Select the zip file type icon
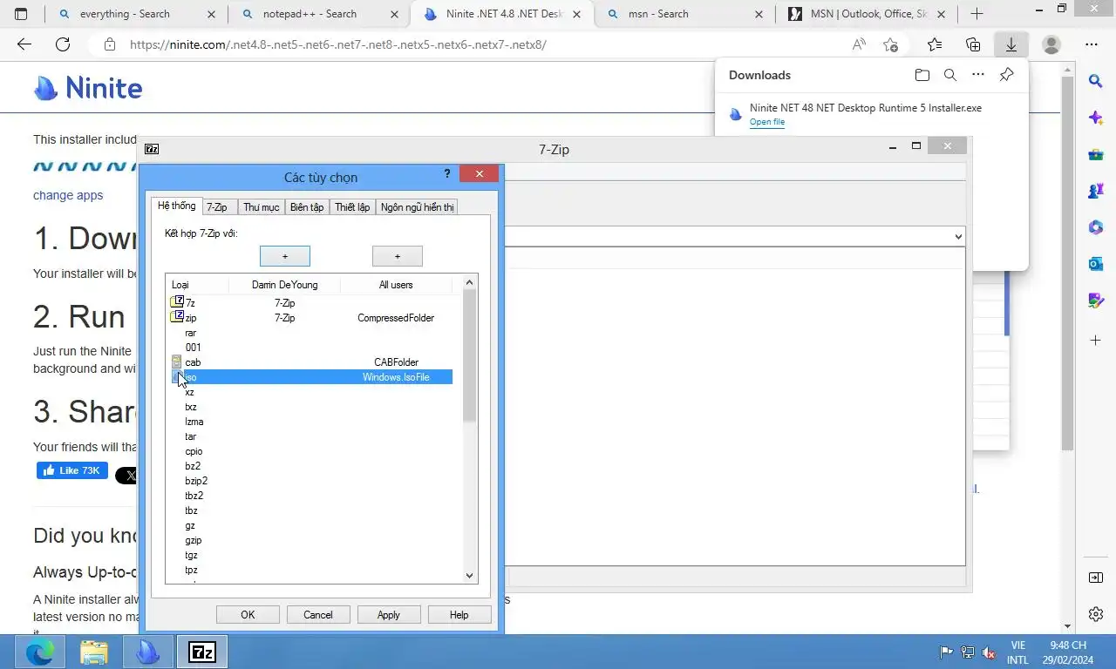This screenshot has width=1116, height=669. (177, 317)
